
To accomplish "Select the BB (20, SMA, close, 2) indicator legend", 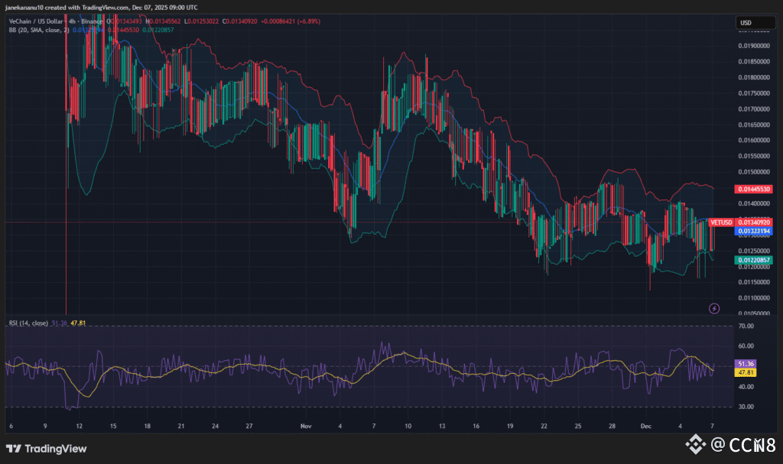I will click(38, 29).
